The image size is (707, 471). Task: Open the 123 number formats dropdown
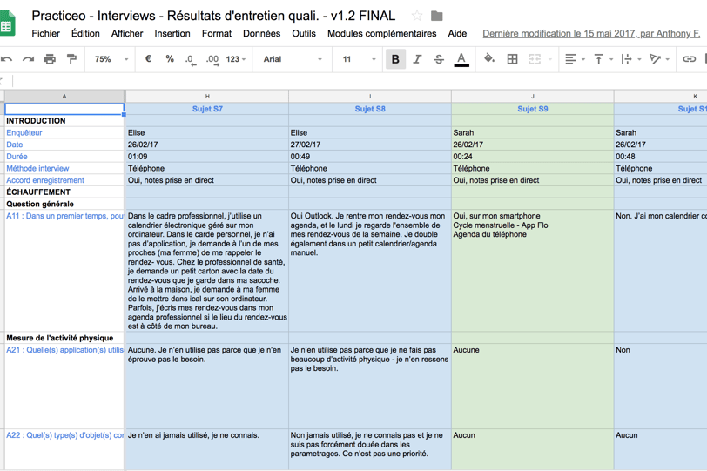coord(236,59)
